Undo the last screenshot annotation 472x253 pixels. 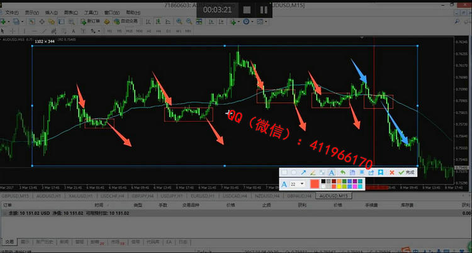coord(342,172)
